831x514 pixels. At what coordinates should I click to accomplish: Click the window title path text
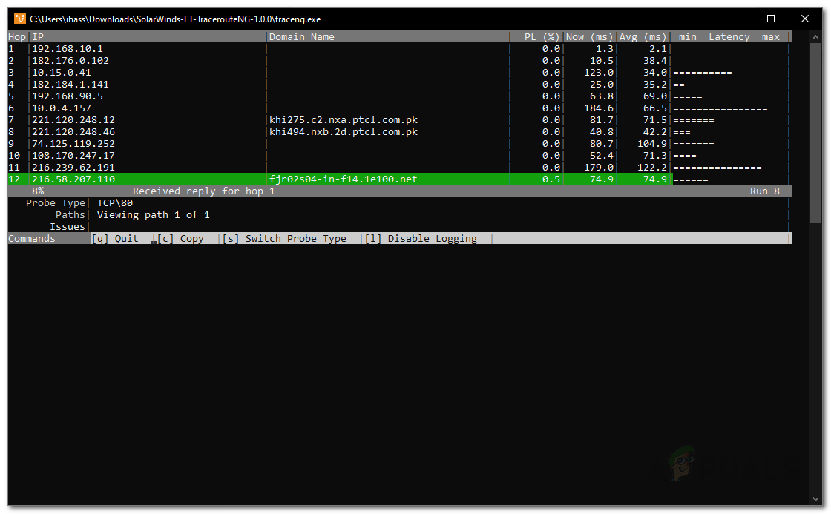pyautogui.click(x=175, y=19)
